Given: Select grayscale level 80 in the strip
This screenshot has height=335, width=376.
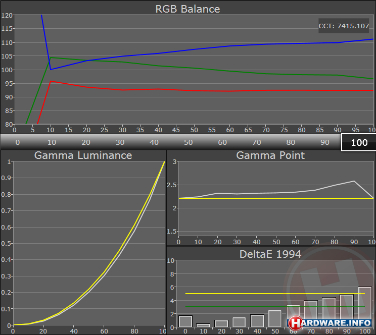Looking at the screenshot, I should 291,142.
